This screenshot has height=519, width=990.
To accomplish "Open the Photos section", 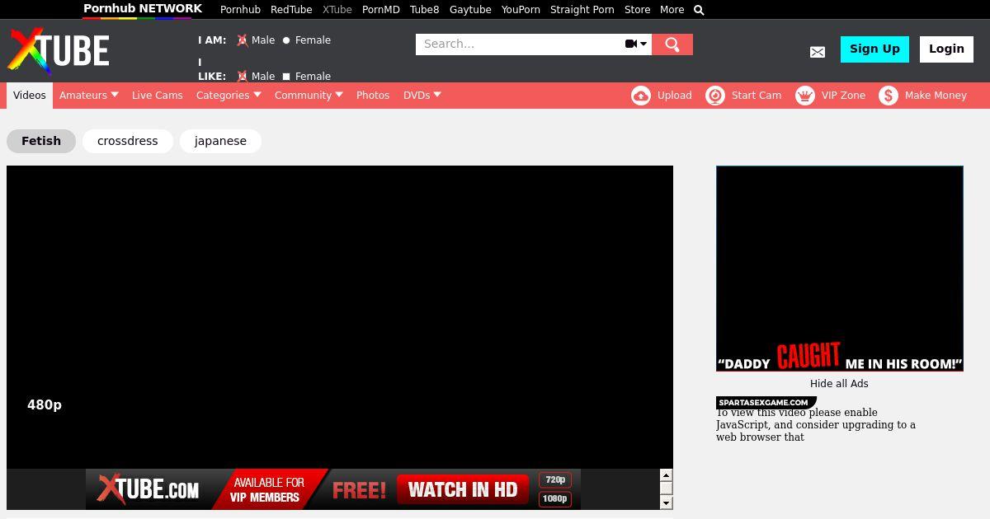I will click(373, 96).
